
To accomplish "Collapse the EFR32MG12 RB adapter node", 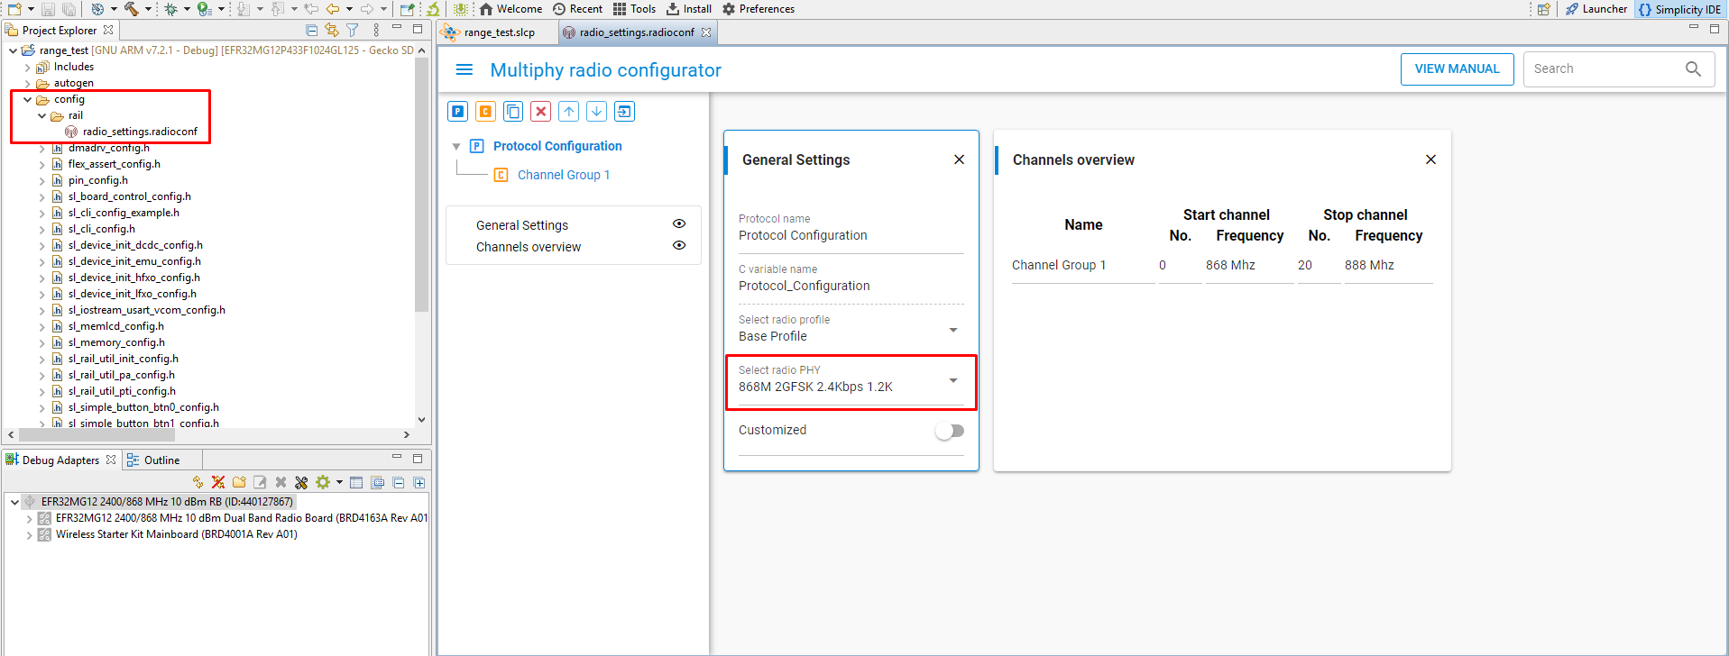I will pos(14,502).
